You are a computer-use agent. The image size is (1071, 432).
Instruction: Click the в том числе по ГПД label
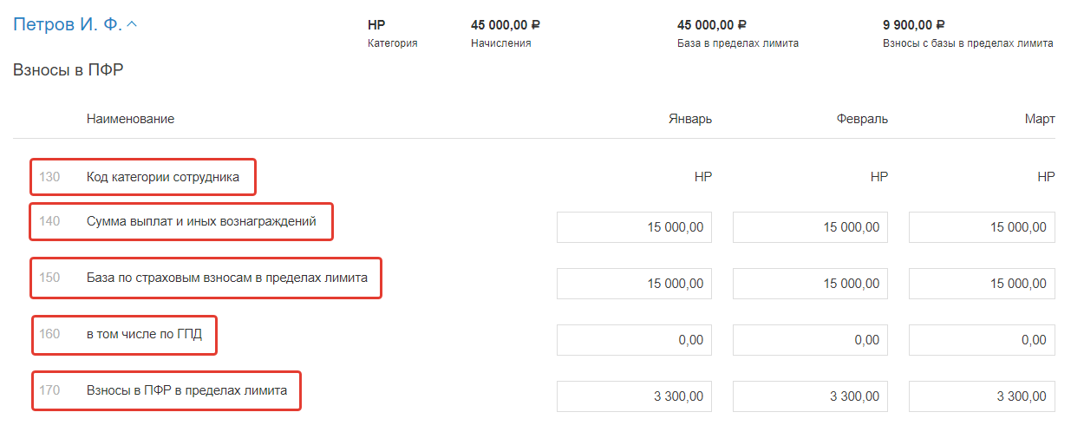144,333
